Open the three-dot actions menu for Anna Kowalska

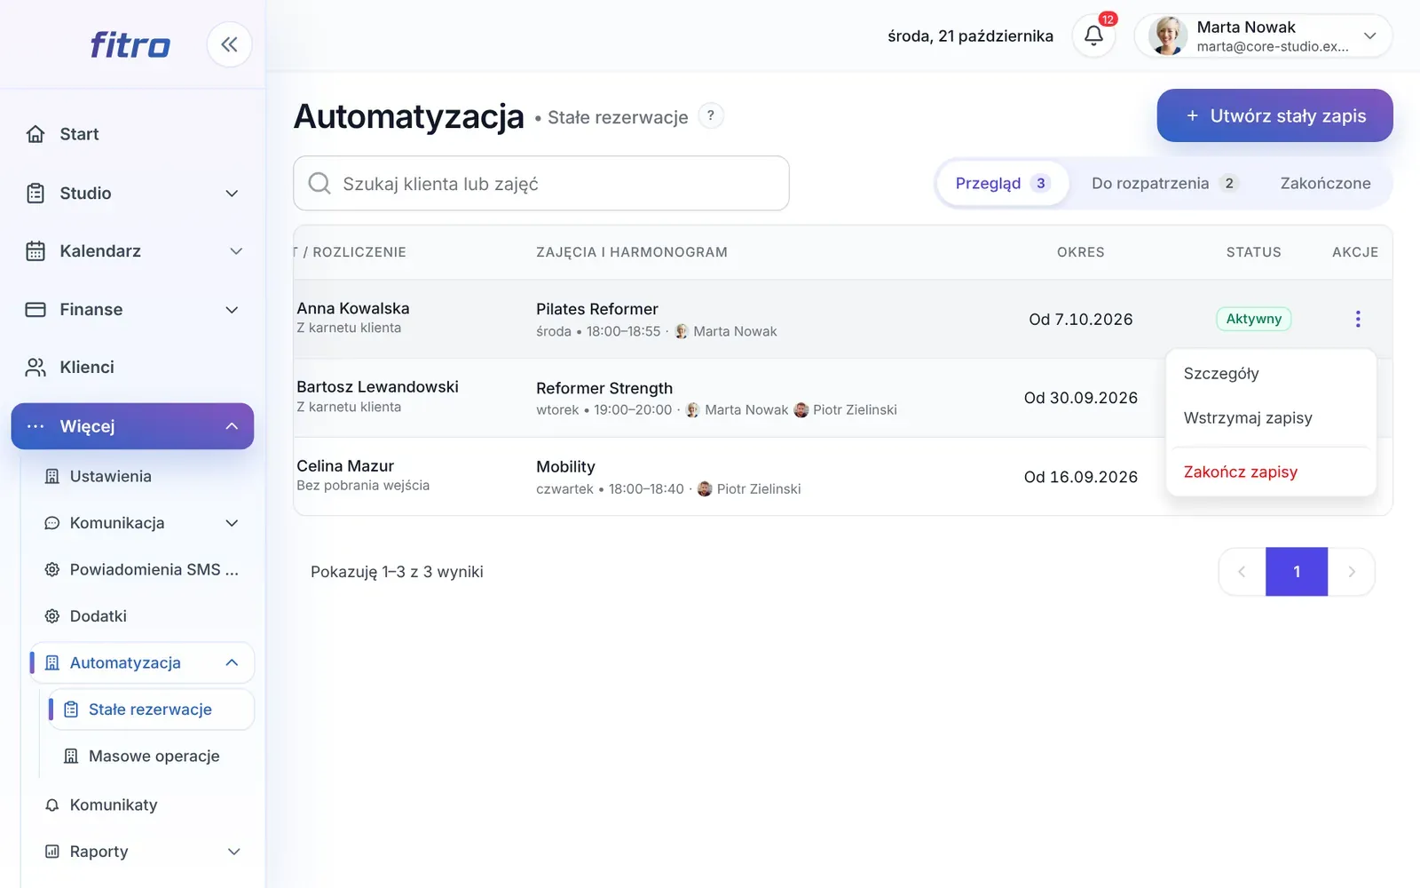1357,319
